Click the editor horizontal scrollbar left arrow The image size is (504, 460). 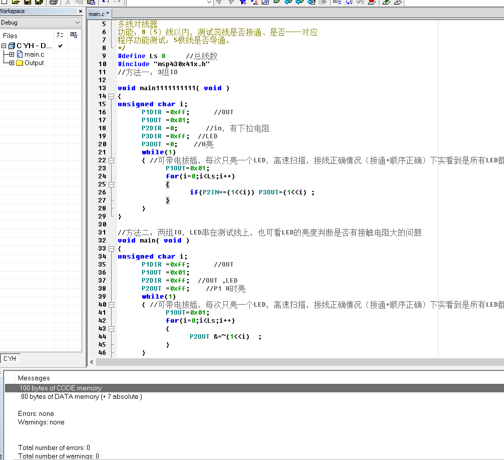92,362
